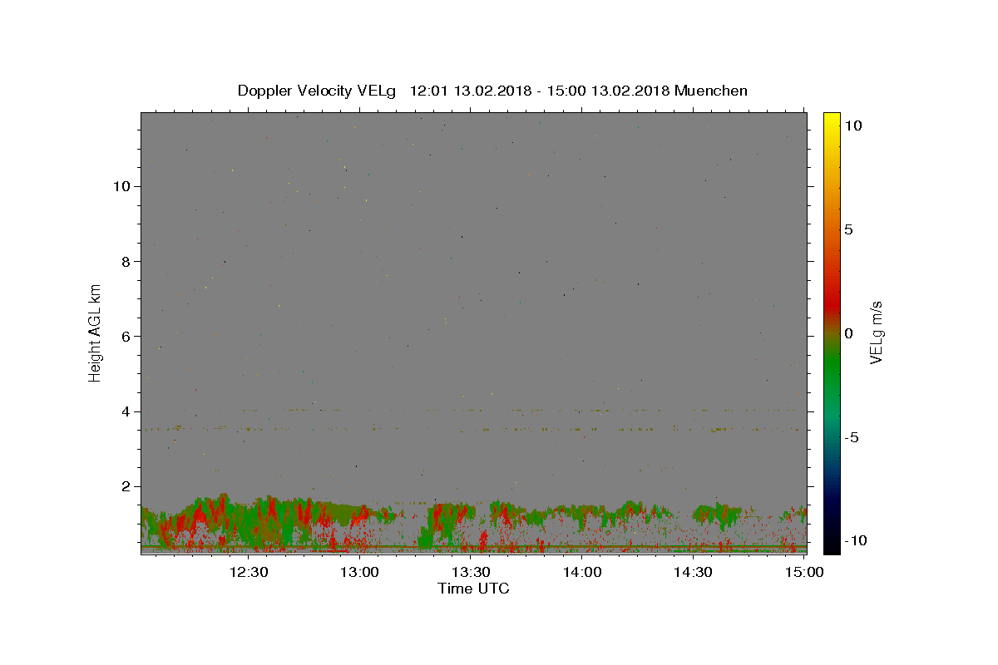Click the 8 km height tick label
The width and height of the screenshot is (998, 665).
124,261
